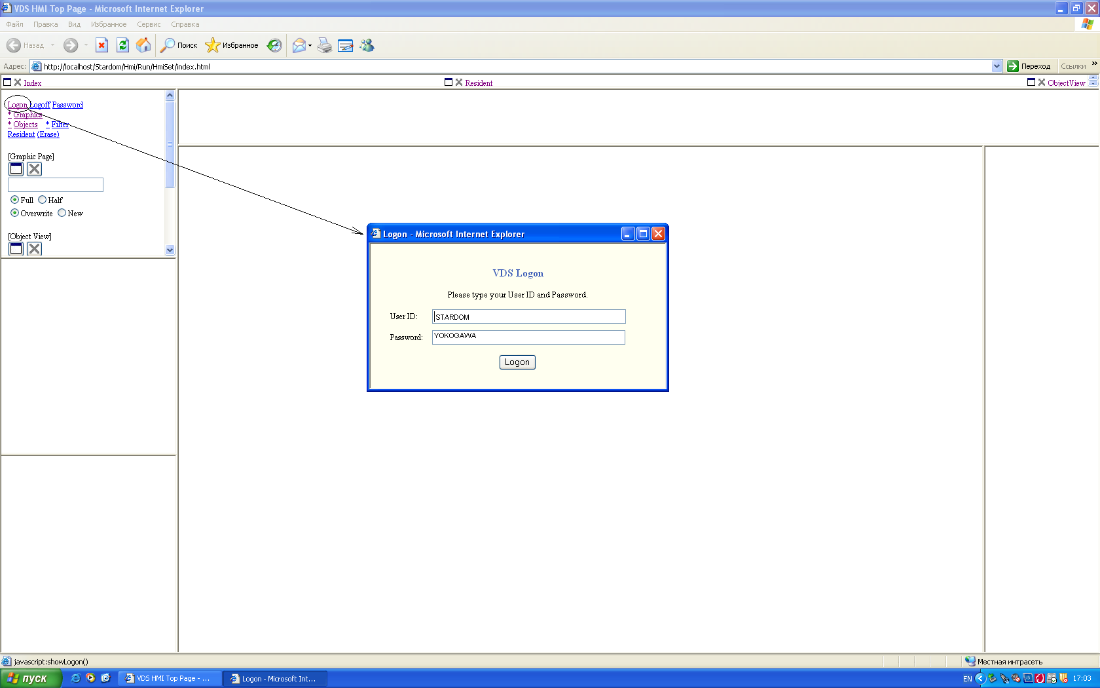Click the Resident link in Index panel

click(21, 134)
